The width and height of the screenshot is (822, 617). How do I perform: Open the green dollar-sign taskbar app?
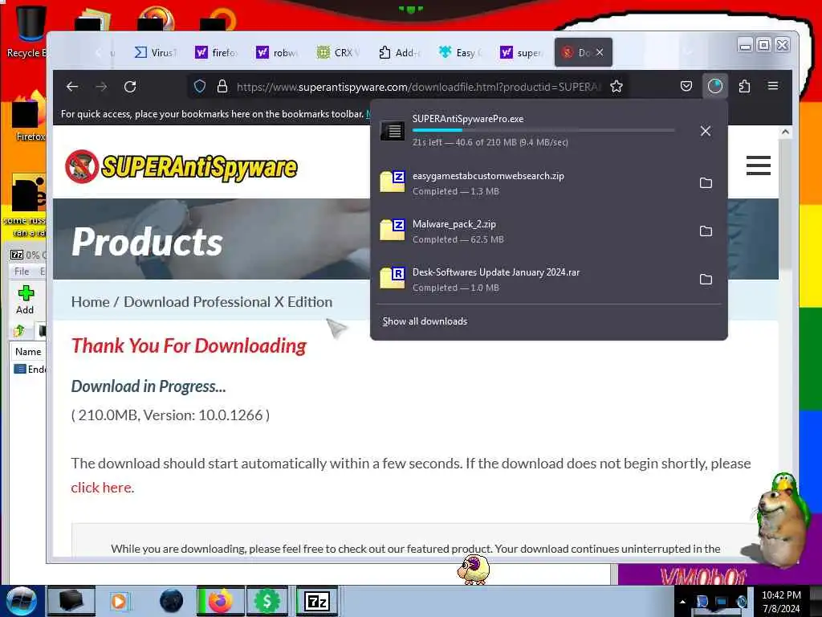267,601
